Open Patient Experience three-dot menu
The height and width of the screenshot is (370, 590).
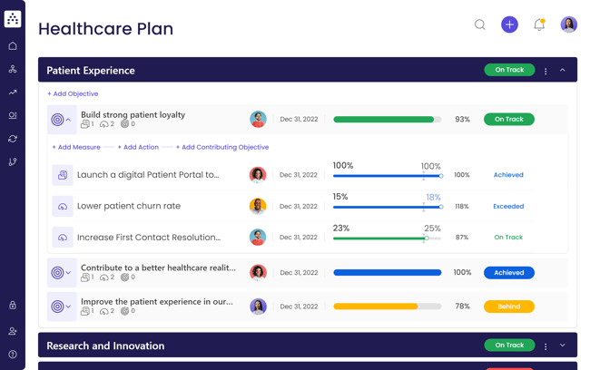pyautogui.click(x=546, y=71)
